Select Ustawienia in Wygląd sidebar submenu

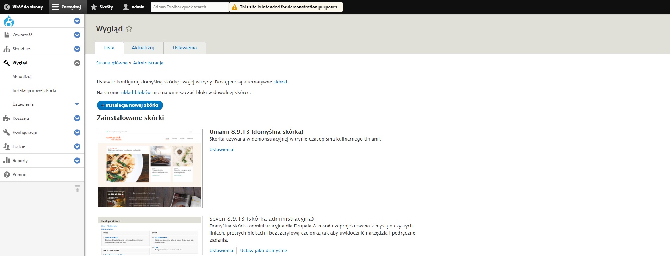point(23,104)
